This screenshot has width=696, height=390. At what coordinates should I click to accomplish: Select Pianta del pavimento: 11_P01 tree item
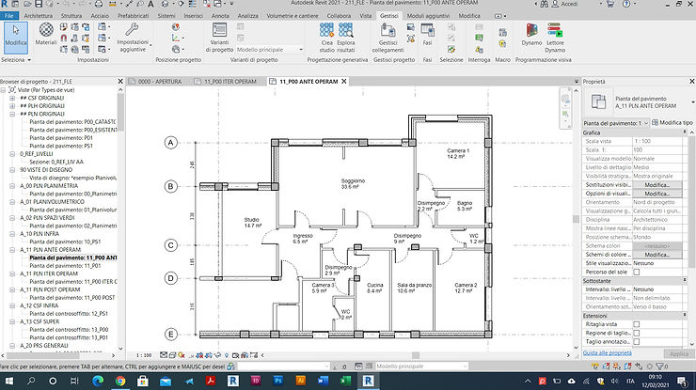pyautogui.click(x=65, y=266)
